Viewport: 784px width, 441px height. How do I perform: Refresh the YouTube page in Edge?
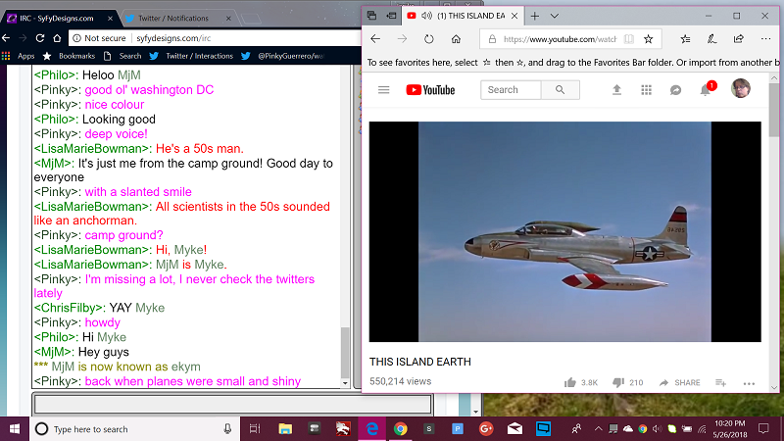(x=429, y=39)
